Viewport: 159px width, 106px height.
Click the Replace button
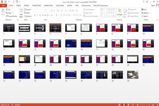pos(146,13)
